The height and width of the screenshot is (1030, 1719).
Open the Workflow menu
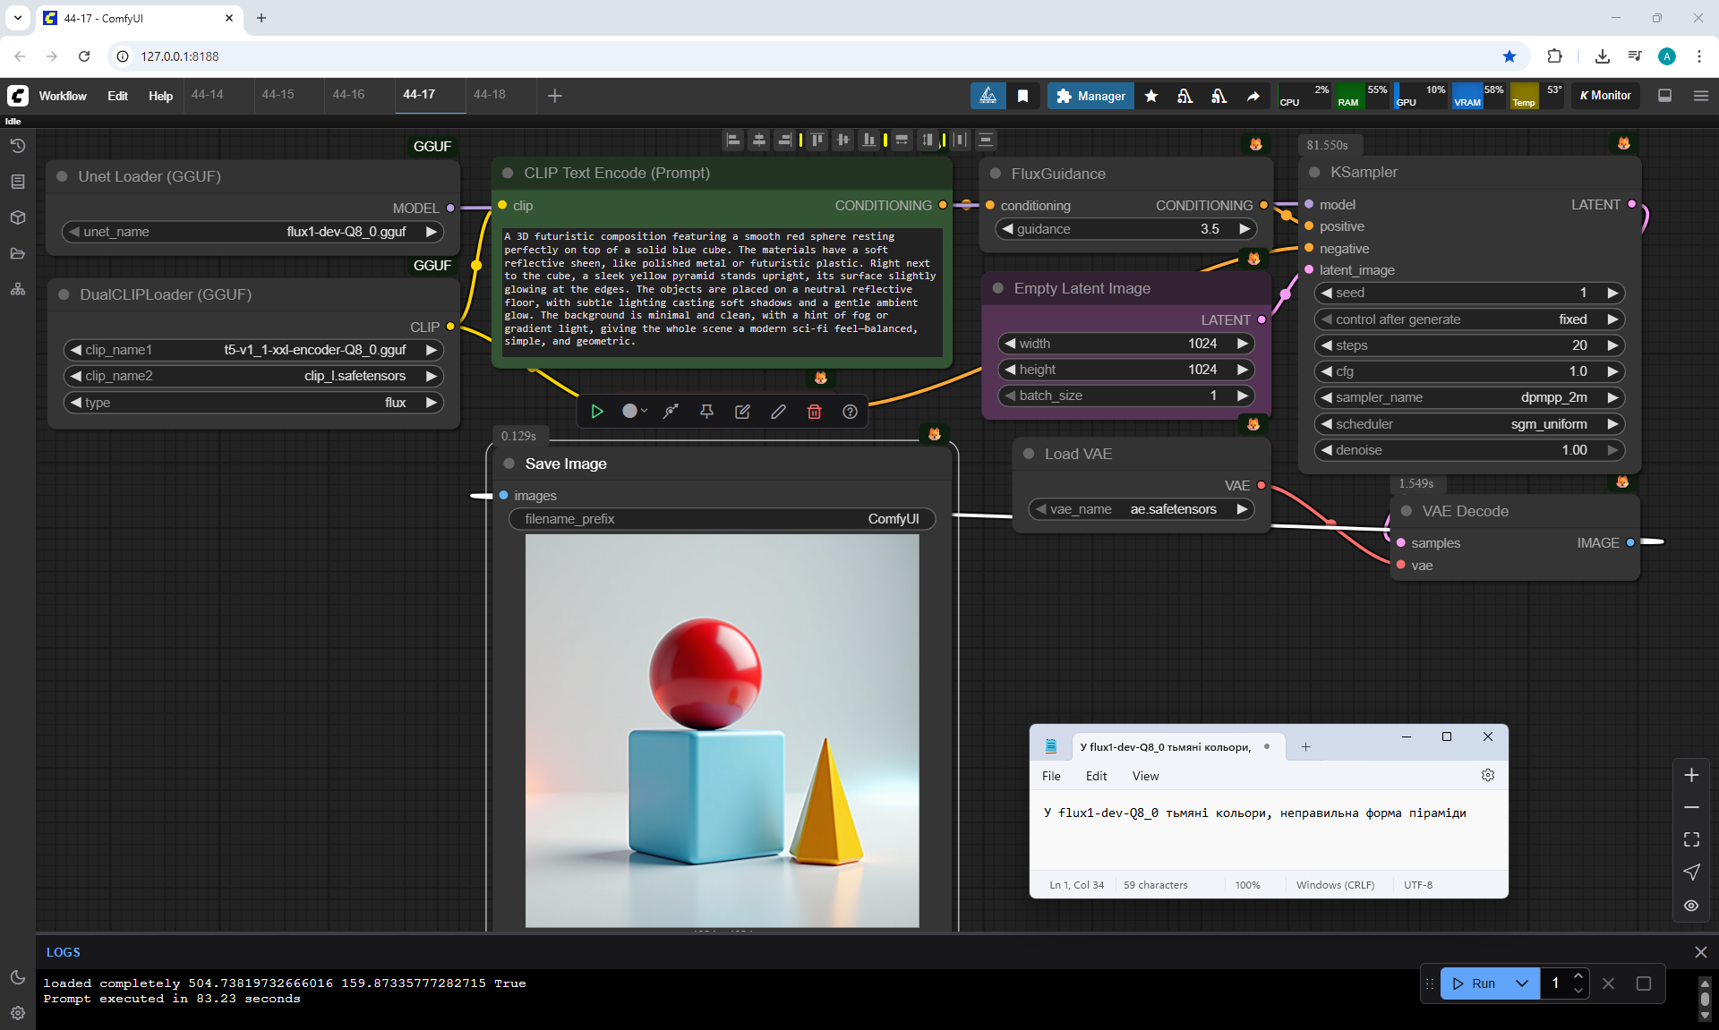coord(63,96)
